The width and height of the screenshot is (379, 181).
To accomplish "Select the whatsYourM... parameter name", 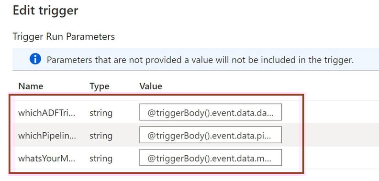I will pos(47,159).
